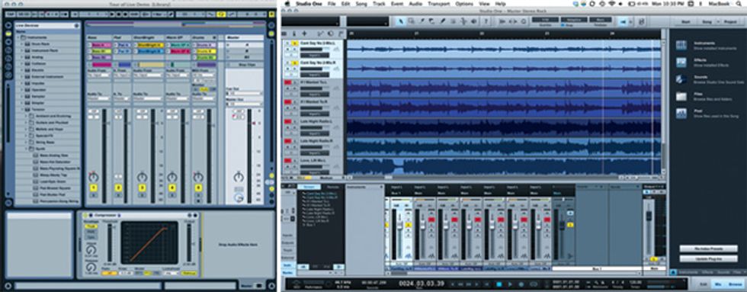This screenshot has width=747, height=292.
Task: Click the Sounds browser icon
Action: tap(681, 79)
